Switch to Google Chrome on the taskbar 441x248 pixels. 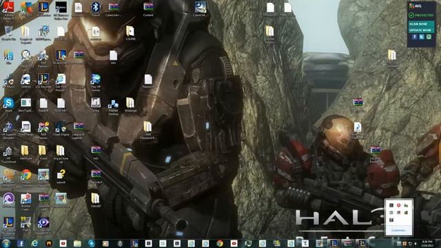click(x=220, y=243)
